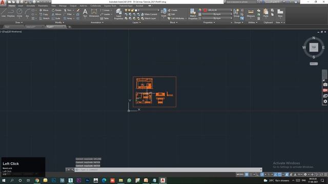Click the Copy command
Image resolution: width=328 pixels, height=184 pixels.
pos(44,14)
